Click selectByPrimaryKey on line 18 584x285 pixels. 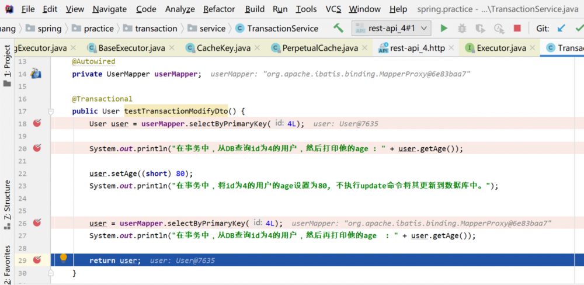[x=230, y=124]
